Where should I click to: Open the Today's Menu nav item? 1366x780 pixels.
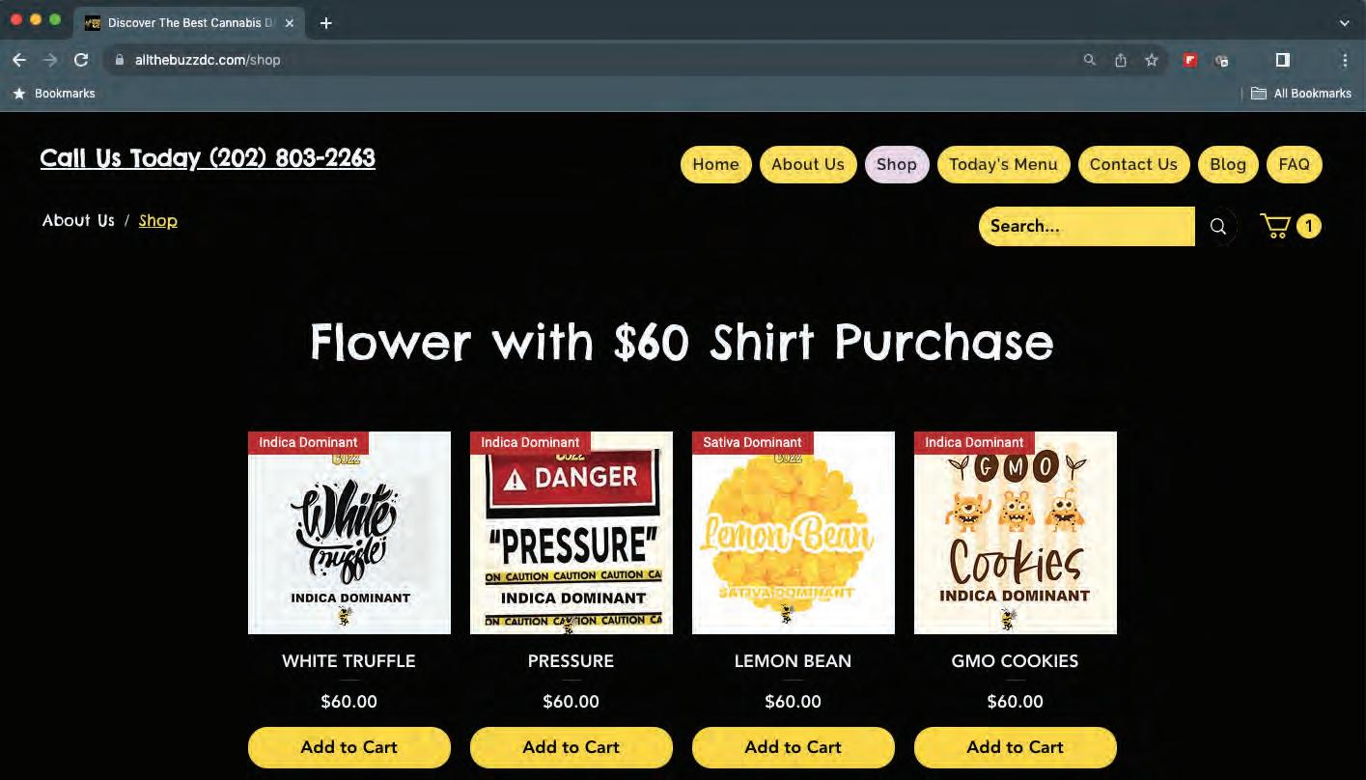pos(1003,164)
